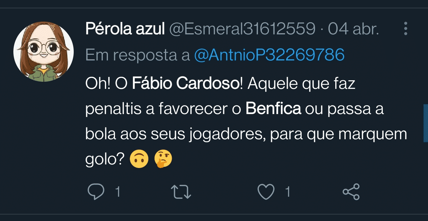Click the reply count number
Screen dimensions: 428x221
coord(118,192)
